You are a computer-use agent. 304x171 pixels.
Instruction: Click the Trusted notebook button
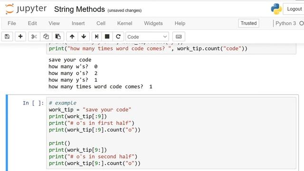[x=248, y=23]
